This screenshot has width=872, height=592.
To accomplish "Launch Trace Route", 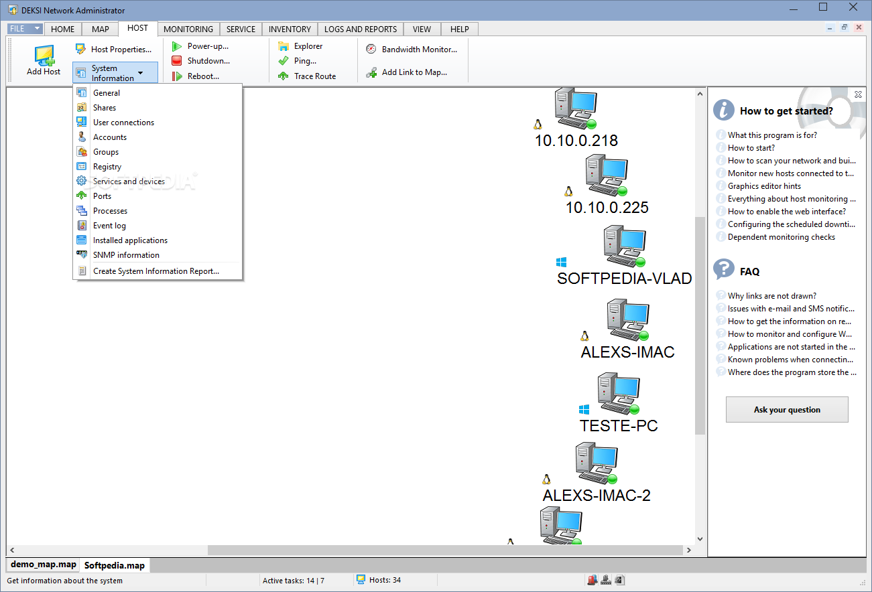I will point(307,76).
